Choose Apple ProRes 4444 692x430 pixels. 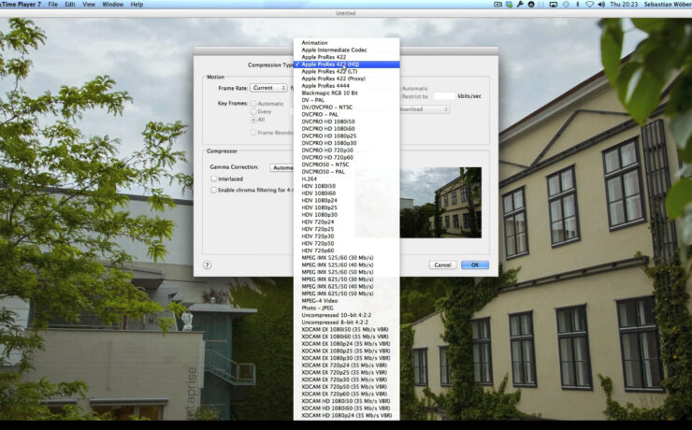346,86
